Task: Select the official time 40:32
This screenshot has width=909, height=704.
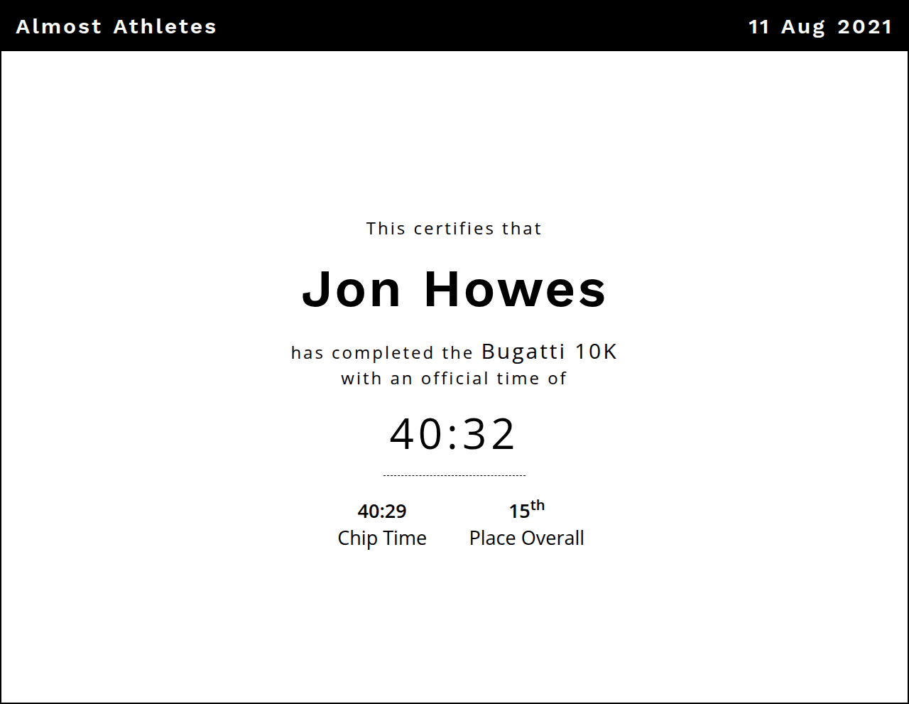Action: coord(453,434)
